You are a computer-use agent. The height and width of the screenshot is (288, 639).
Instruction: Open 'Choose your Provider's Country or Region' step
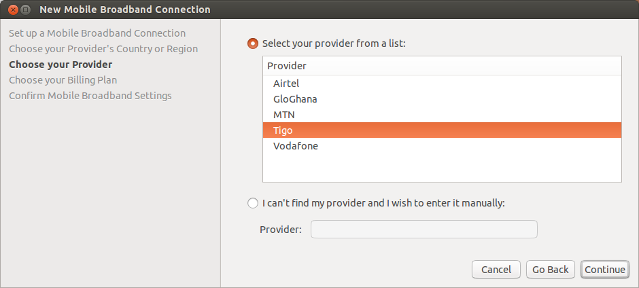pos(103,49)
